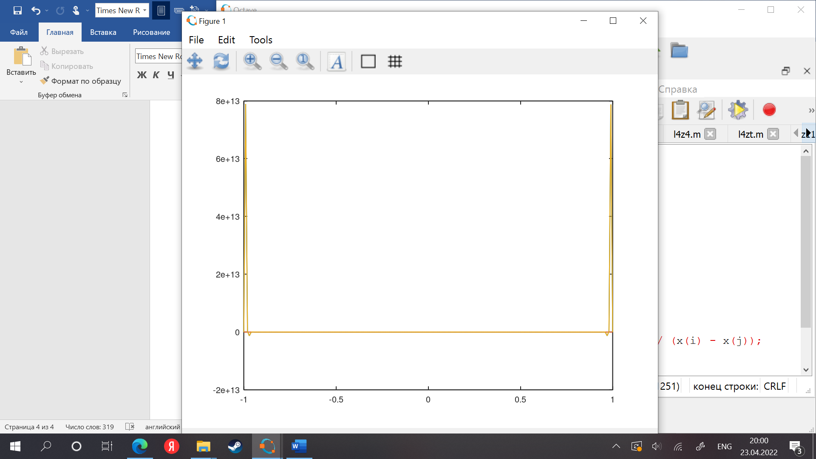816x459 pixels.
Task: Switch to the Главная ribbon tab
Action: coord(60,32)
